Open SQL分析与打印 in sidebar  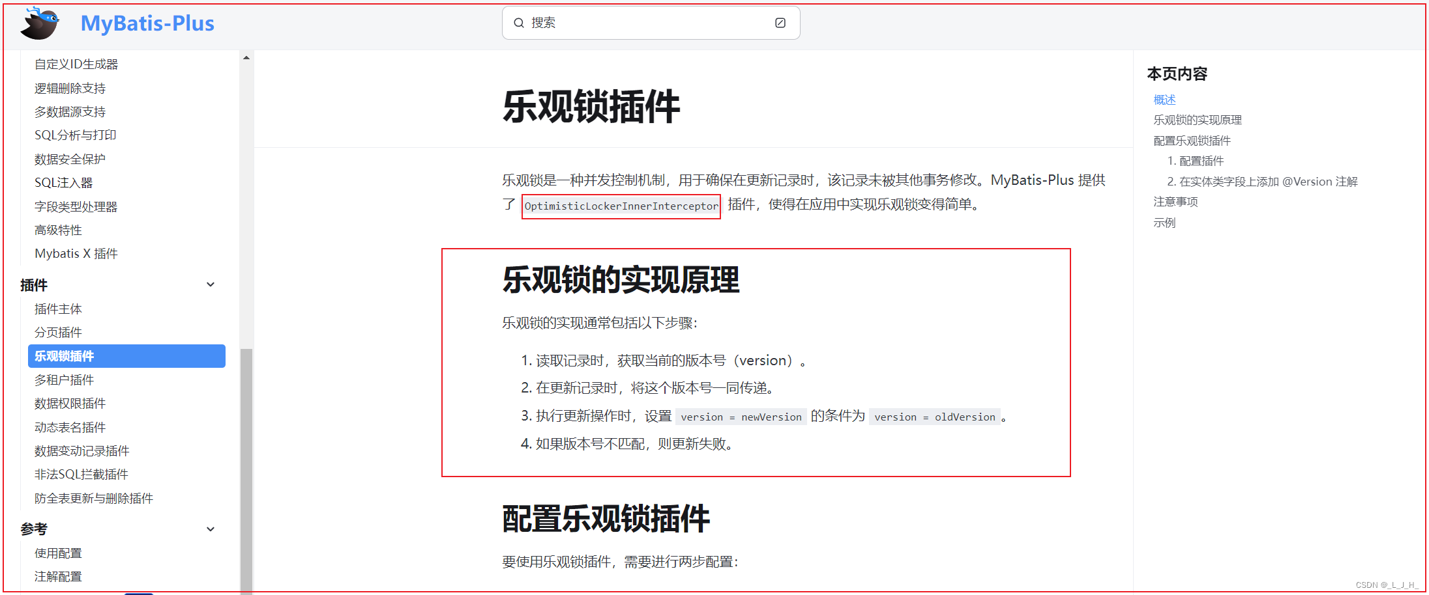coord(75,135)
